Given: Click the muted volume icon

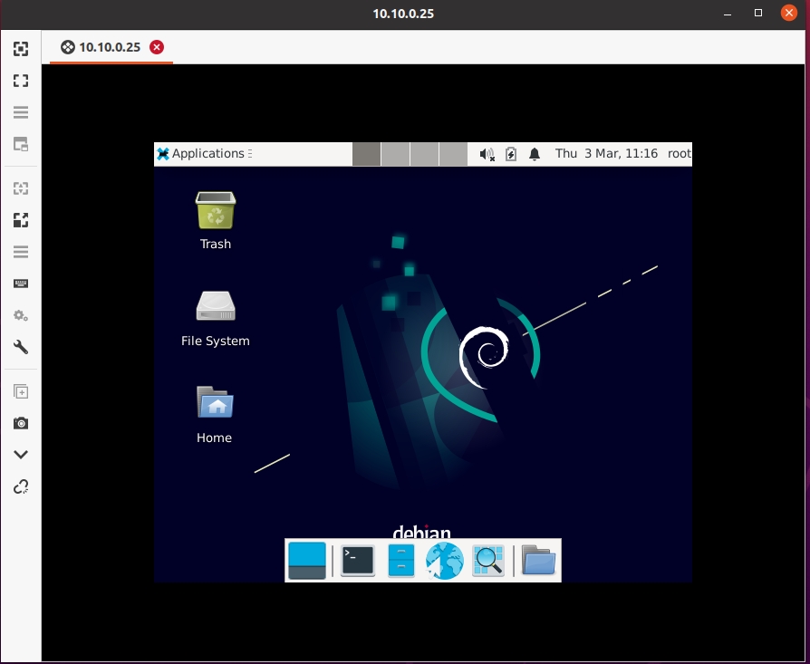Looking at the screenshot, I should [x=487, y=154].
